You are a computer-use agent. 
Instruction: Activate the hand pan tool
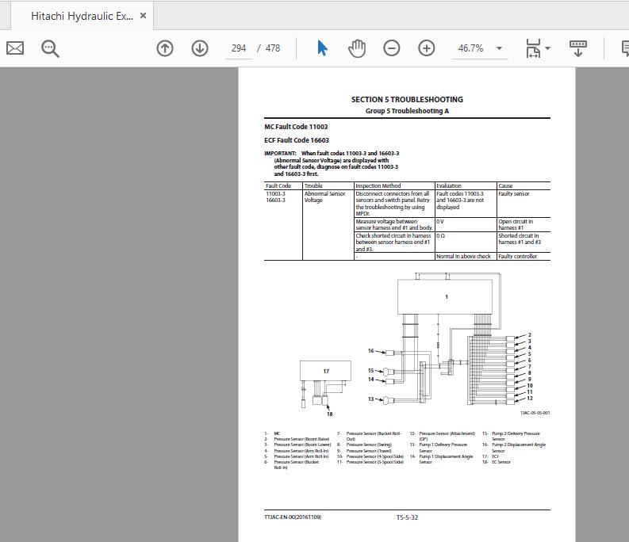pos(357,48)
